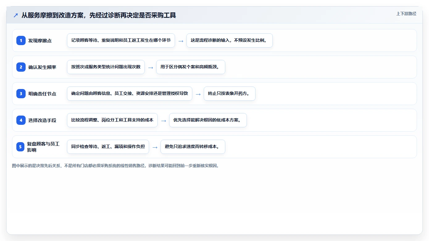Click the arrow in the 明确责任节点 row
This screenshot has width=429, height=241.
198,94
